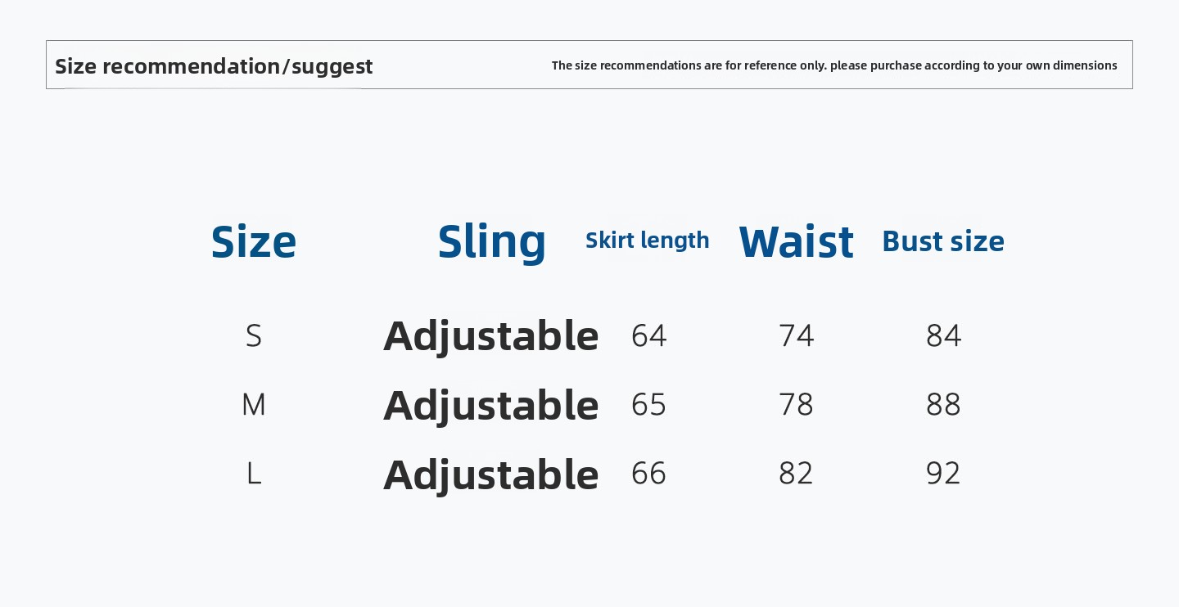
Task: Click skirt length value 66
Action: coord(648,473)
